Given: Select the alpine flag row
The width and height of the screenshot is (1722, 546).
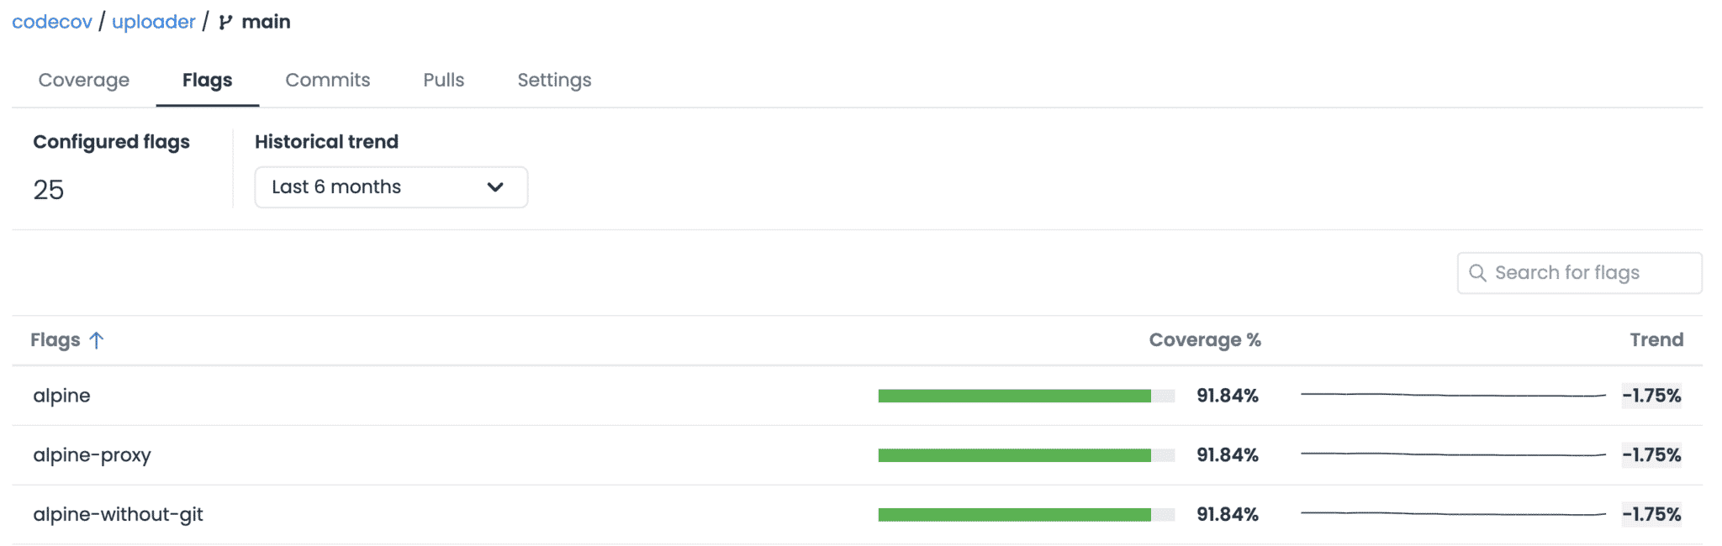Looking at the screenshot, I should click(x=62, y=395).
